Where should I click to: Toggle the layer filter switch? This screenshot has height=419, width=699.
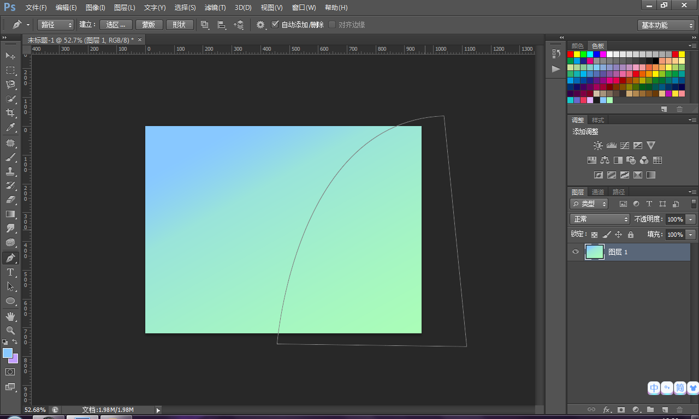pyautogui.click(x=694, y=203)
